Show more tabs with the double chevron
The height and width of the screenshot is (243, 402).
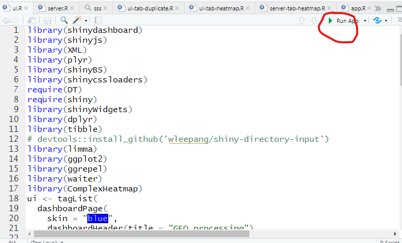(377, 9)
